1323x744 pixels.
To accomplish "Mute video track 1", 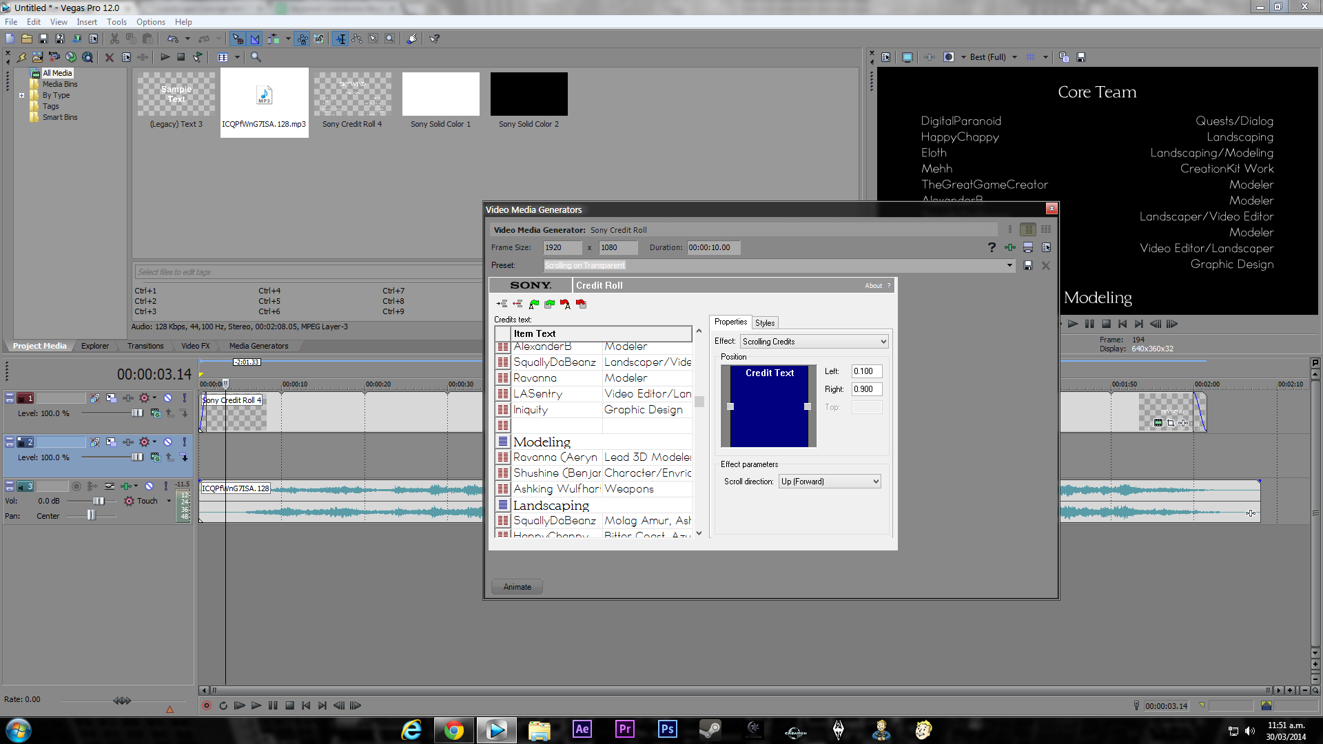I will click(x=167, y=398).
